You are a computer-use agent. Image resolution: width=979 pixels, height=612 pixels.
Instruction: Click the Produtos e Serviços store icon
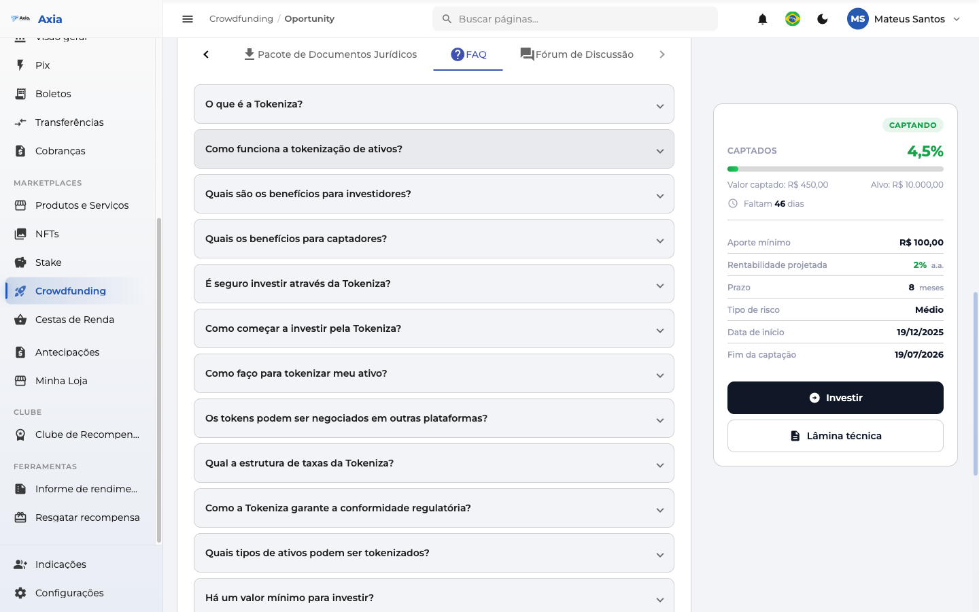[x=20, y=205]
